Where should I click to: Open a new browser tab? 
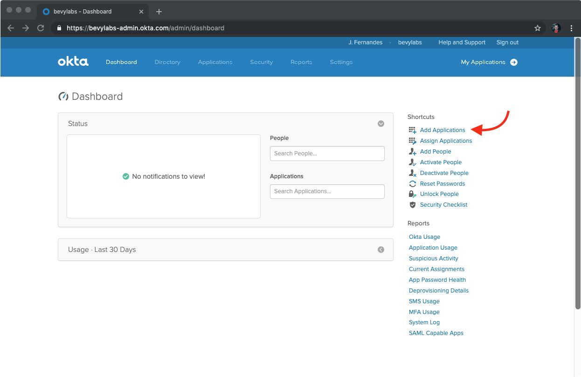[159, 12]
